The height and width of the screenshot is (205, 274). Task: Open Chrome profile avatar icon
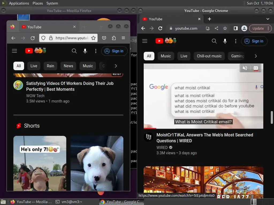244,28
